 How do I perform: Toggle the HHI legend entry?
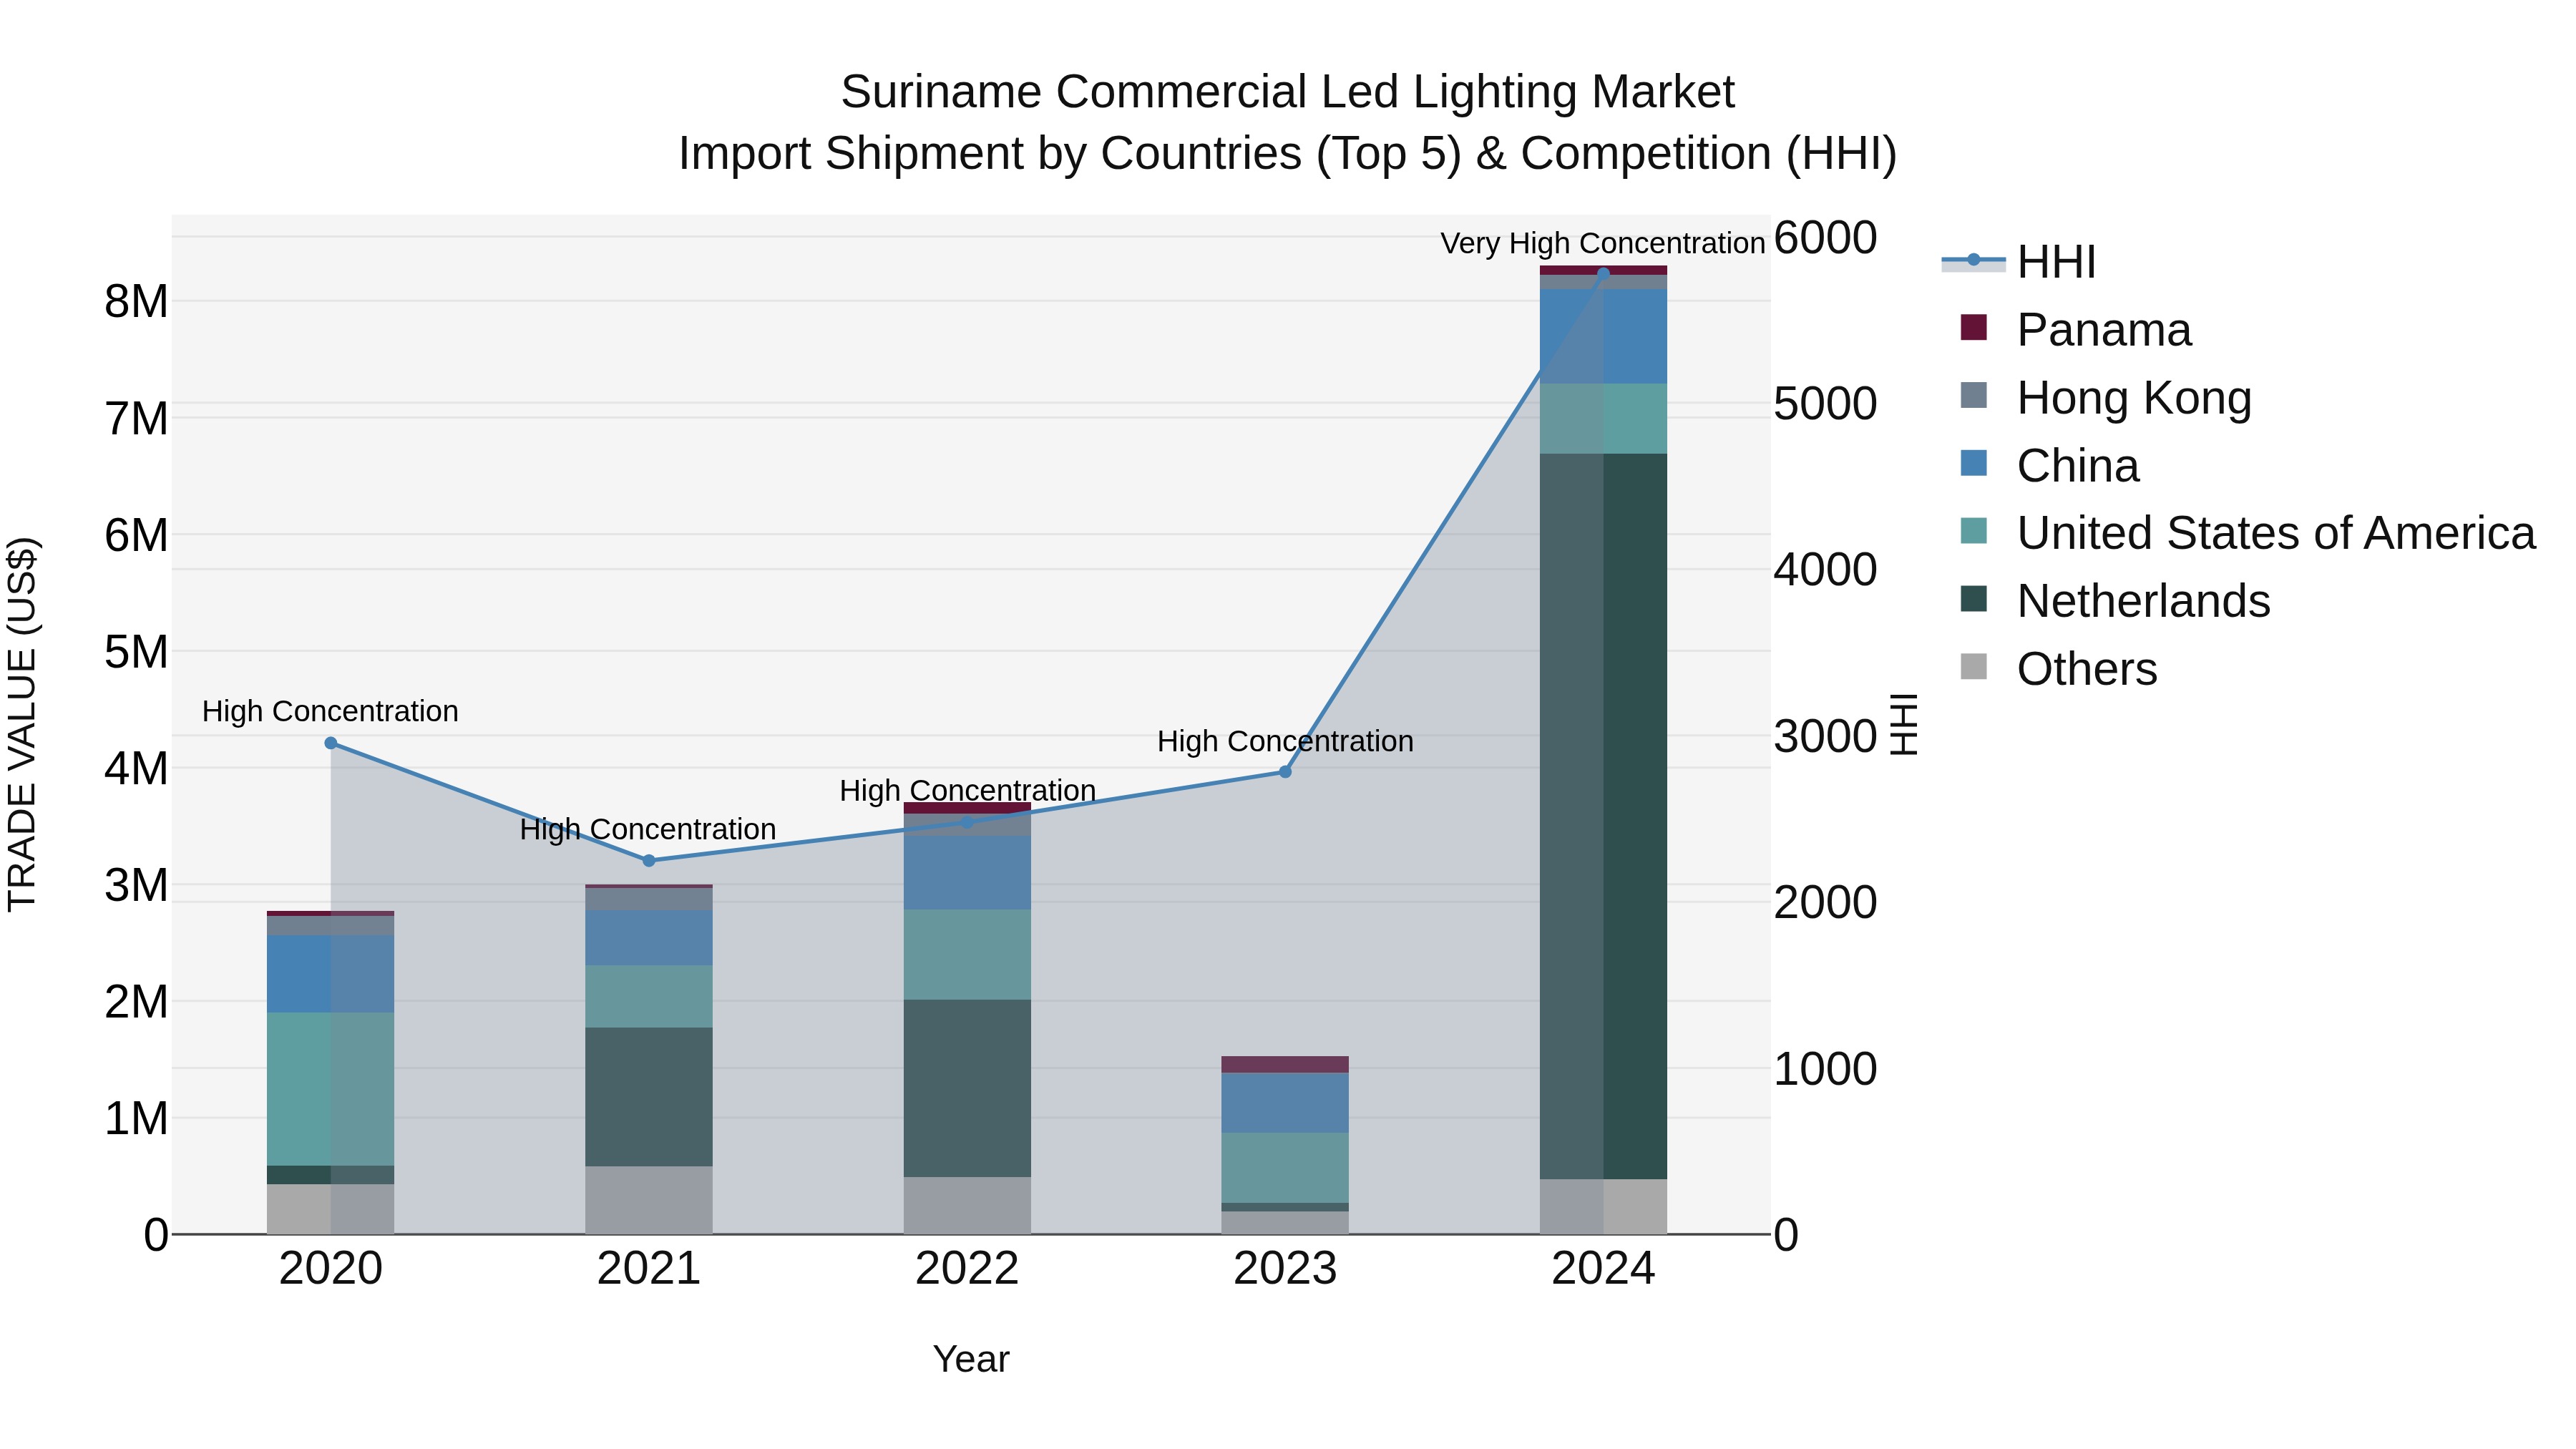(2019, 262)
